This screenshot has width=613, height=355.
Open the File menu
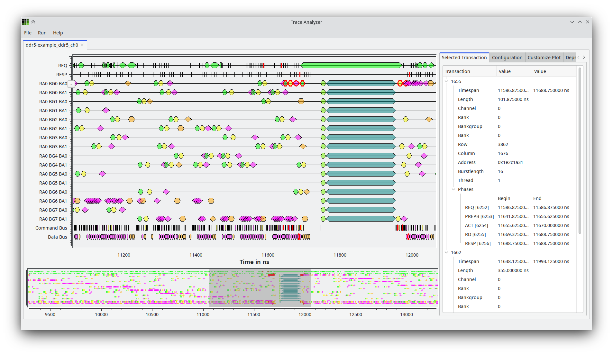[28, 33]
